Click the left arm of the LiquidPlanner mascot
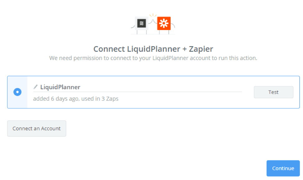Viewport: 303px width, 180px height. coord(133,26)
